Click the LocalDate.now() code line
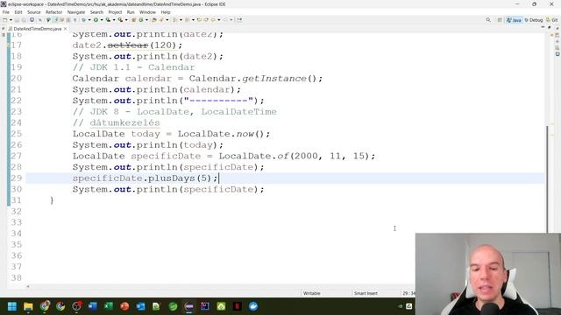Image resolution: width=561 pixels, height=315 pixels. [x=171, y=134]
